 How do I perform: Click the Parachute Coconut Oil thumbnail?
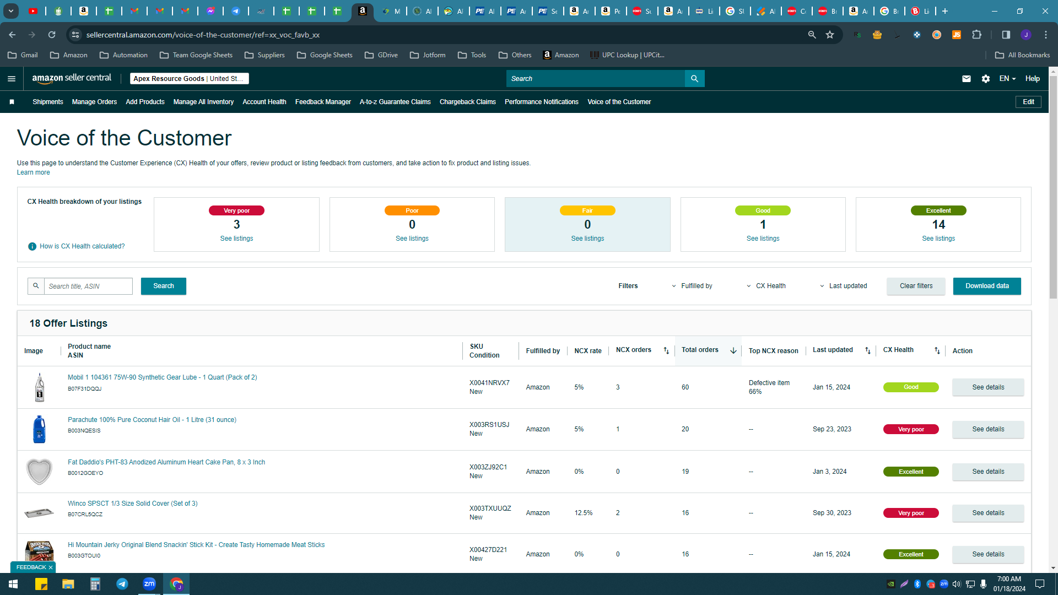pyautogui.click(x=39, y=429)
